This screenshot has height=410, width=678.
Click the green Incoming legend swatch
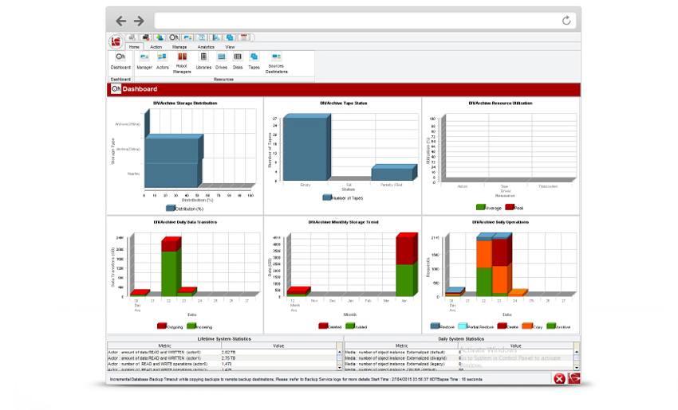pos(191,326)
